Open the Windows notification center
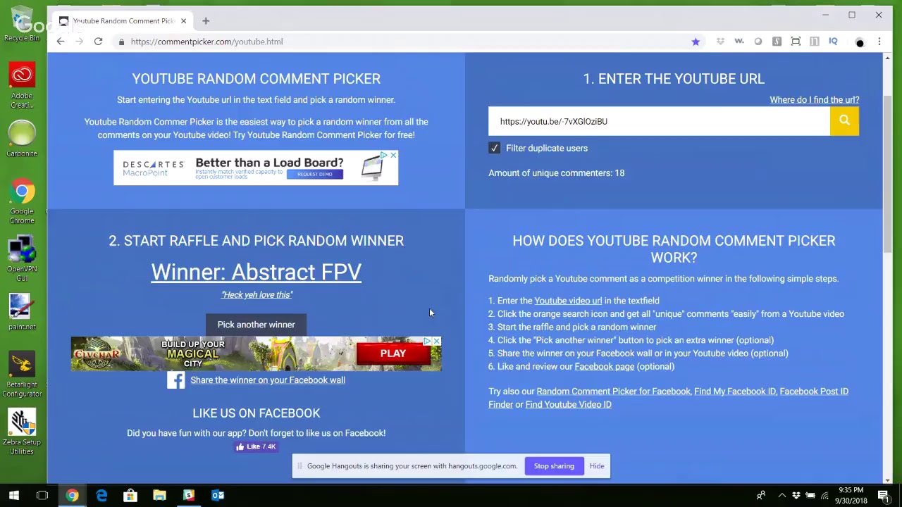The image size is (902, 507). (884, 496)
